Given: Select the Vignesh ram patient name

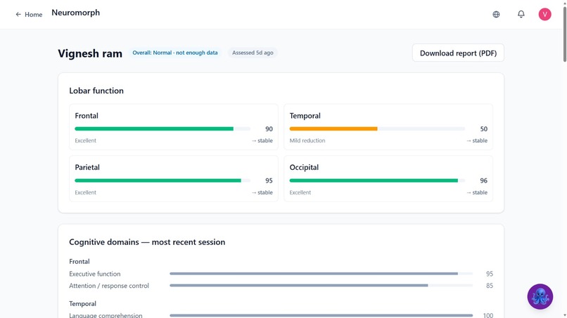Looking at the screenshot, I should (90, 53).
